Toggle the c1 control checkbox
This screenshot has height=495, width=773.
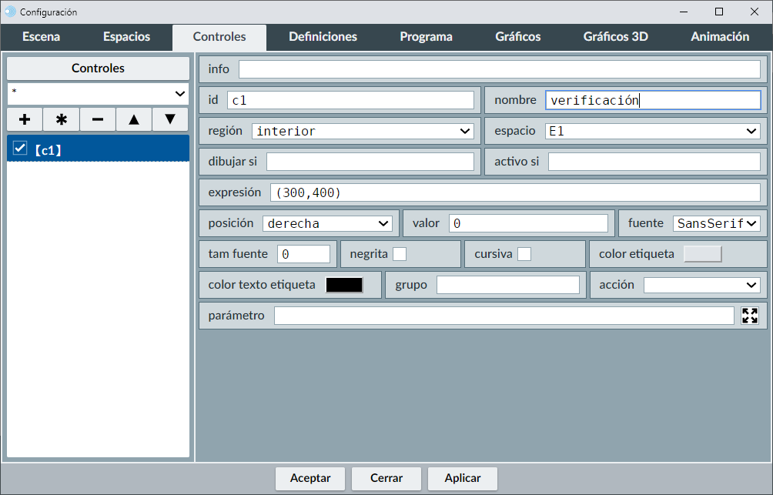(21, 149)
